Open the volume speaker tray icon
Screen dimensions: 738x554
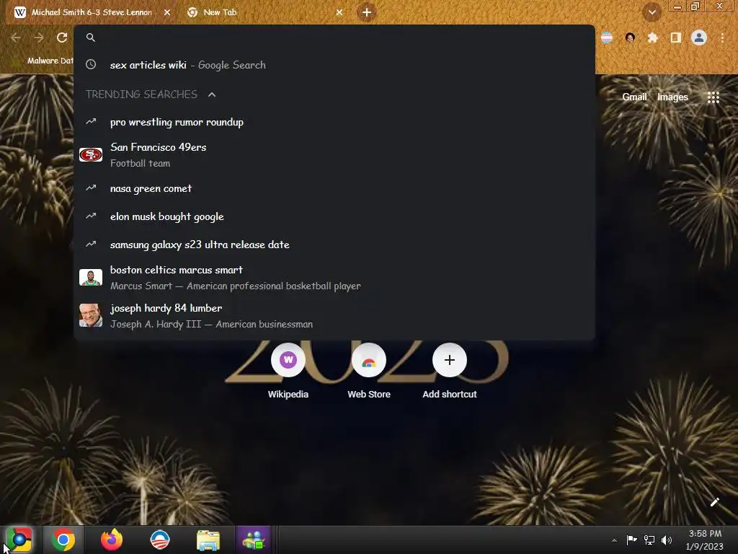(x=667, y=540)
